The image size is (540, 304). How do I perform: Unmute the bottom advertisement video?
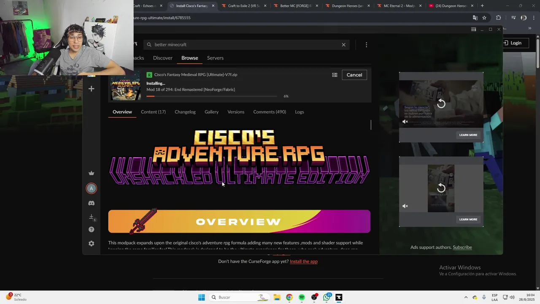point(405,206)
